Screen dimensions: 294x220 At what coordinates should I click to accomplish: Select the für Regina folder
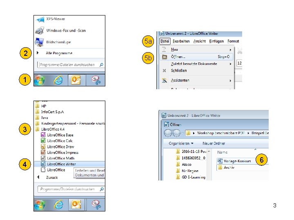click(x=187, y=171)
